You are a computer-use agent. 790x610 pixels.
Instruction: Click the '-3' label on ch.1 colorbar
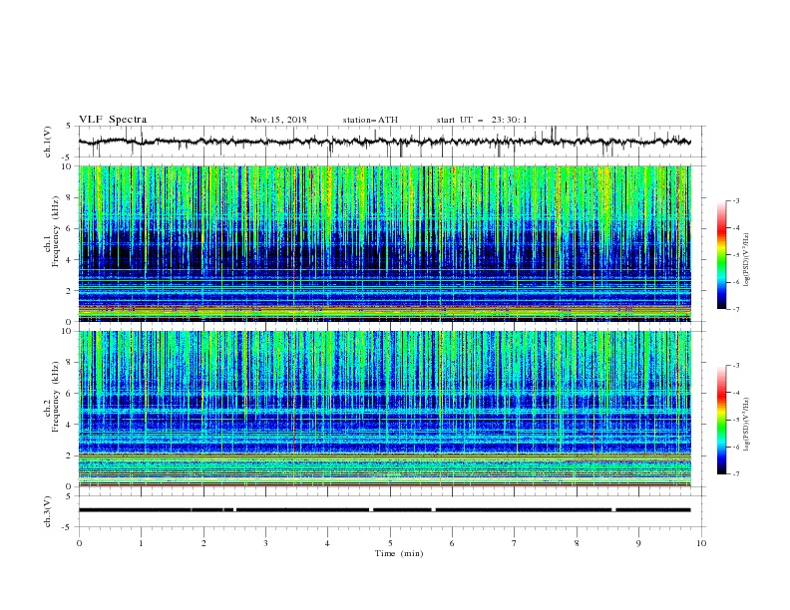coord(735,200)
